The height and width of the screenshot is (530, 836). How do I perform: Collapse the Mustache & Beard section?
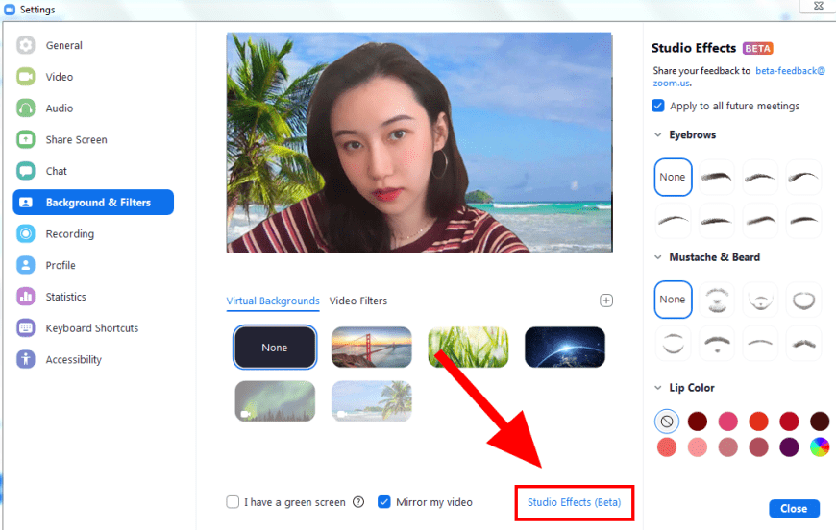658,257
